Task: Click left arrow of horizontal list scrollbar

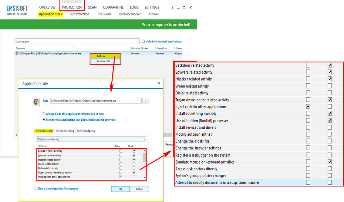Action: tap(16, 135)
